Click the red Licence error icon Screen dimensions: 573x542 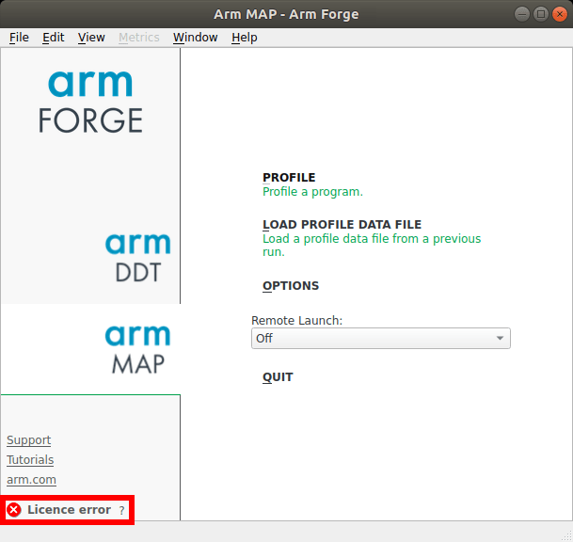point(14,510)
